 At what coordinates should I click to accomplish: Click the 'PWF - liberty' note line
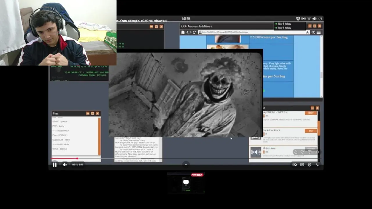click(x=58, y=126)
